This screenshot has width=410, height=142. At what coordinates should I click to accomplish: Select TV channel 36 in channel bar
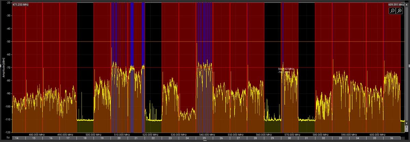pyautogui.click(x=392, y=138)
